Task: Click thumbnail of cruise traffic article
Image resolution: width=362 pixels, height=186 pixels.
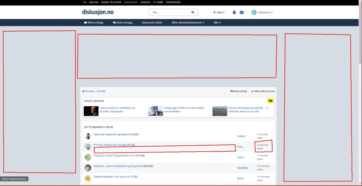Action: 155,111
